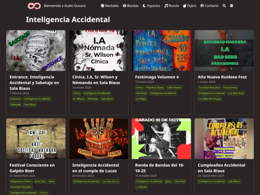Image resolution: width=260 pixels, height=195 pixels.
Task: Click the 21 noviembre 2025 date
Action: tap(22, 176)
